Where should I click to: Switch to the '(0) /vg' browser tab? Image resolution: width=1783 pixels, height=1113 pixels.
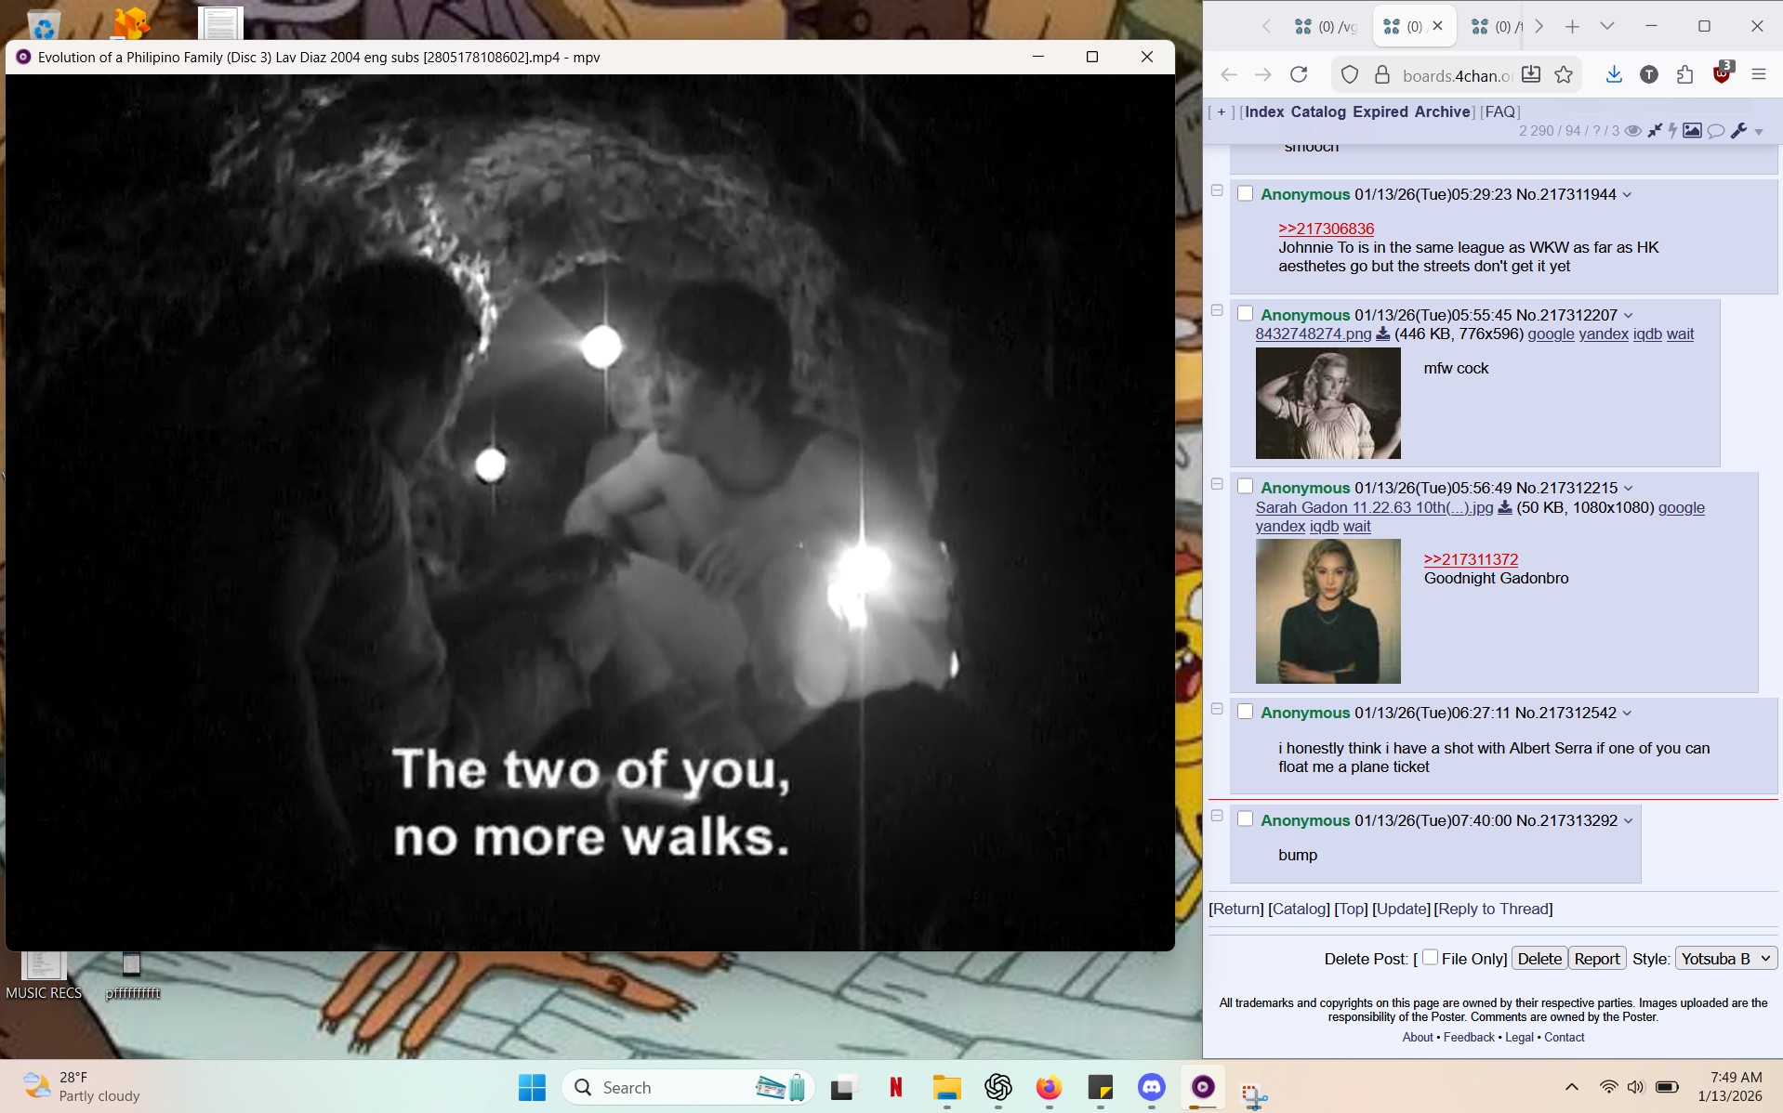1327,27
